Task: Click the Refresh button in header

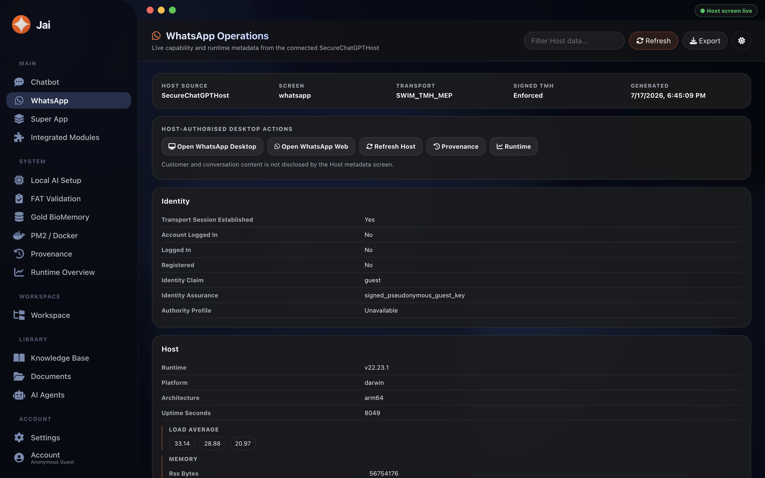Action: click(x=653, y=41)
